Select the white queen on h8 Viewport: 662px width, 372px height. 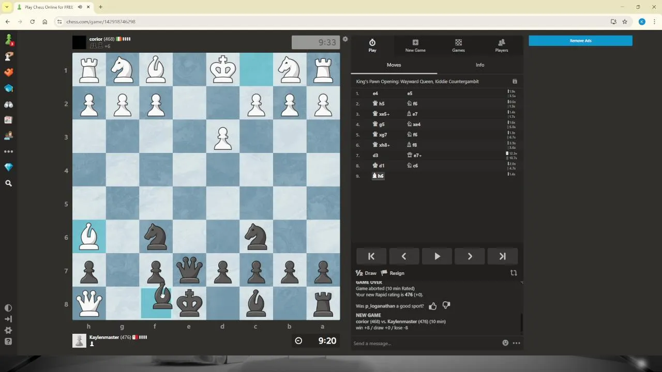[89, 303]
